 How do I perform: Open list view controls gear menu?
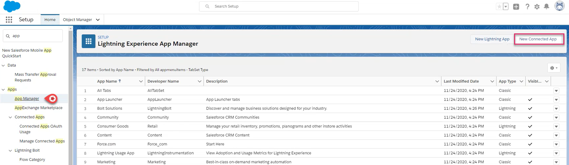553,68
